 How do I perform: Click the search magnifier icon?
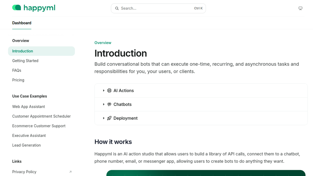(x=117, y=8)
